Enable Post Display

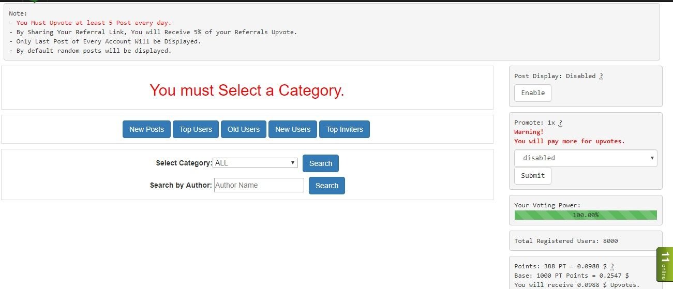click(x=533, y=93)
